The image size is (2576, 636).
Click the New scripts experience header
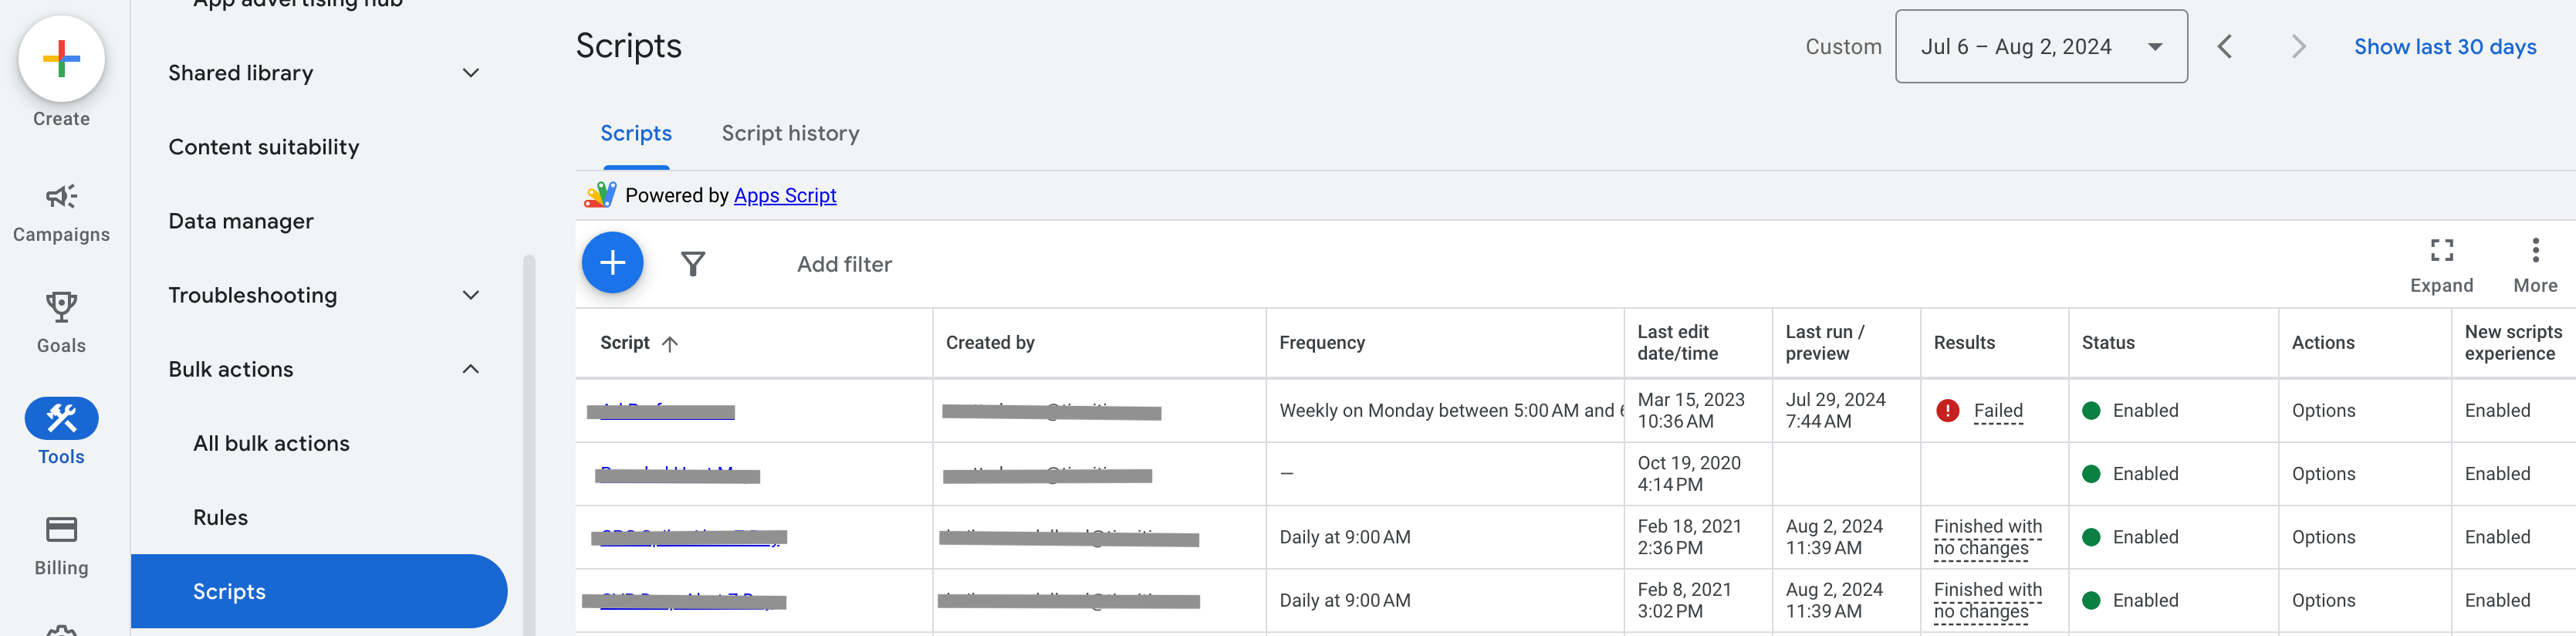(2512, 343)
